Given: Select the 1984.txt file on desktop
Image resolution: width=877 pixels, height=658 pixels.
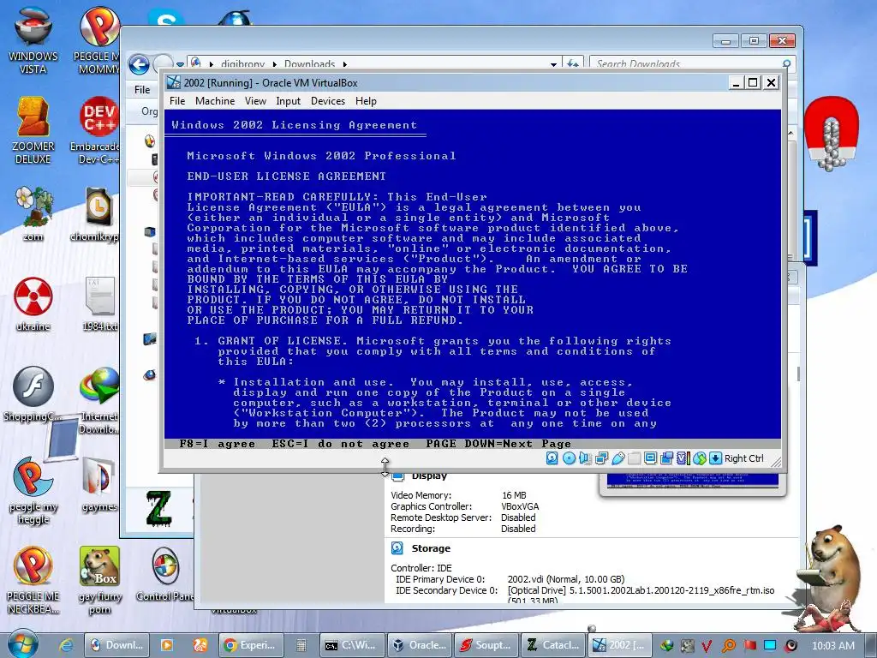Looking at the screenshot, I should [100, 304].
